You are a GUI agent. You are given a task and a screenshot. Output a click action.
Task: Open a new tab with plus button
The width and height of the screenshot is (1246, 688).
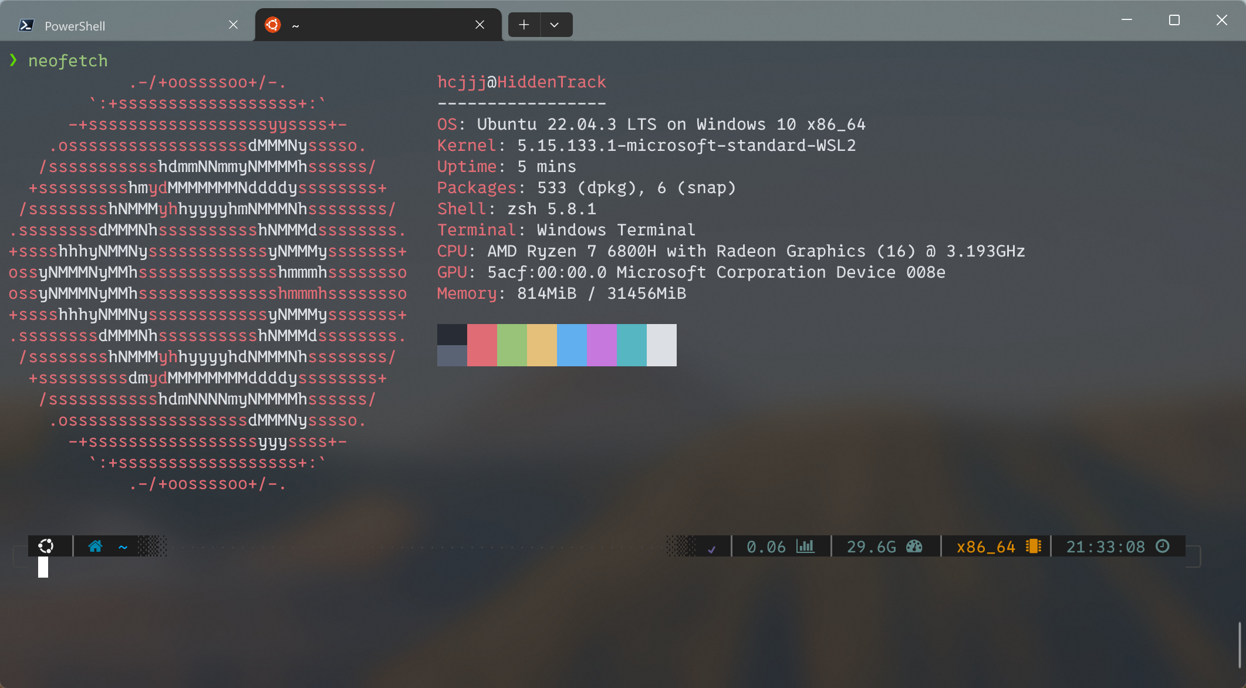(x=524, y=25)
